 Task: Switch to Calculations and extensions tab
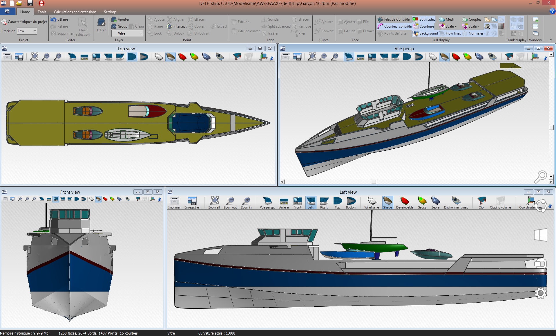pyautogui.click(x=75, y=12)
